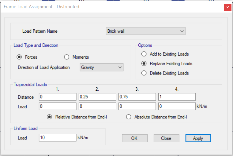
Task: Click the OK button
Action: (x=134, y=138)
